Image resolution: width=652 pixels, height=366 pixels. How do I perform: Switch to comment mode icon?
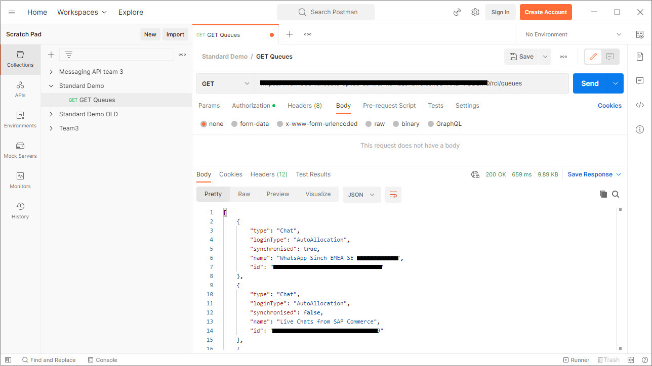[x=610, y=57]
